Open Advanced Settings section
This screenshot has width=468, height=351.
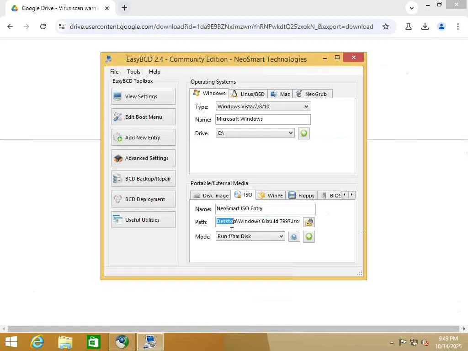coord(143,158)
